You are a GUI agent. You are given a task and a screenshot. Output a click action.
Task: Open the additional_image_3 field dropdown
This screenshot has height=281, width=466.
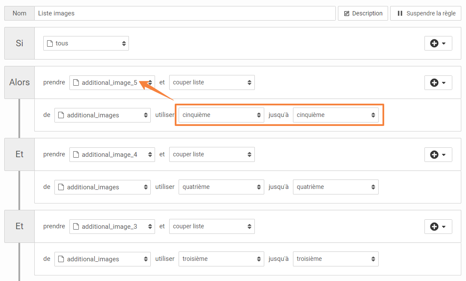[112, 227]
